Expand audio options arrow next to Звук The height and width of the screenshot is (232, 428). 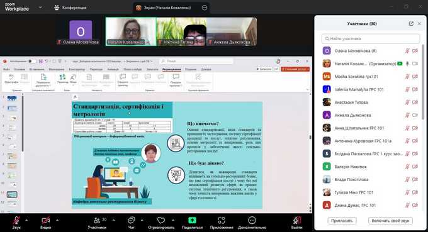pyautogui.click(x=26, y=220)
